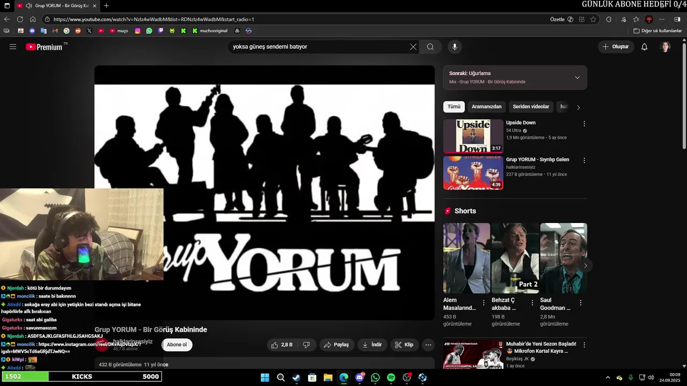Open the Sıyrılıp Gelen video thumbnail
Viewport: 687px width, 386px height.
pos(473,173)
